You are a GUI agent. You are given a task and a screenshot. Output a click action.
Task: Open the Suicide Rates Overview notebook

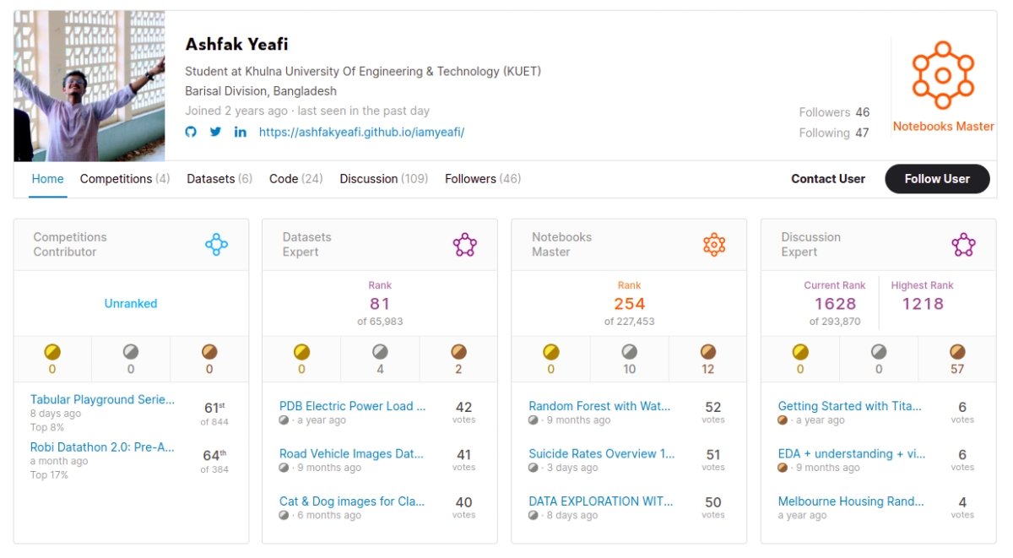point(602,454)
